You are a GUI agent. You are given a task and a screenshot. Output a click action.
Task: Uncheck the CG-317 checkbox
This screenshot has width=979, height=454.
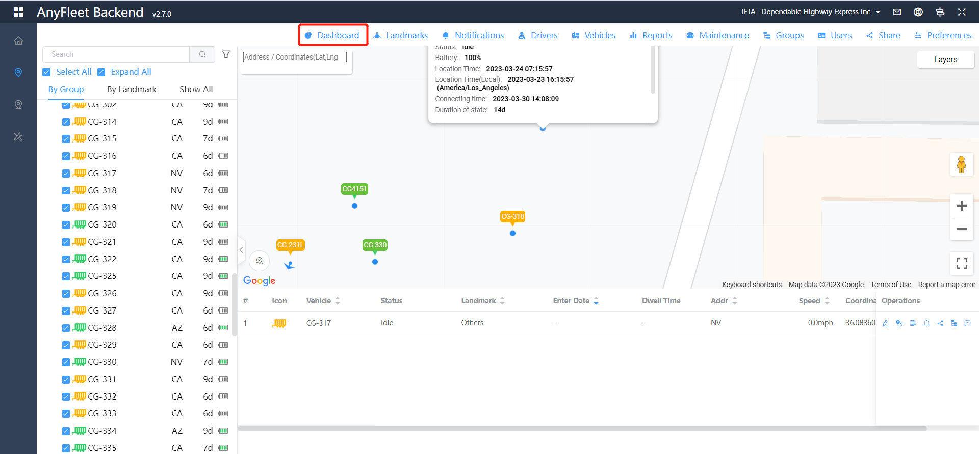coord(66,174)
